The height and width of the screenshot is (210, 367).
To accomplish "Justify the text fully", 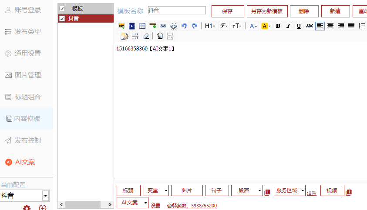I will (x=351, y=26).
